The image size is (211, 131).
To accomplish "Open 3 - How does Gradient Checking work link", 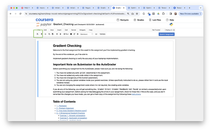I will [72, 111].
